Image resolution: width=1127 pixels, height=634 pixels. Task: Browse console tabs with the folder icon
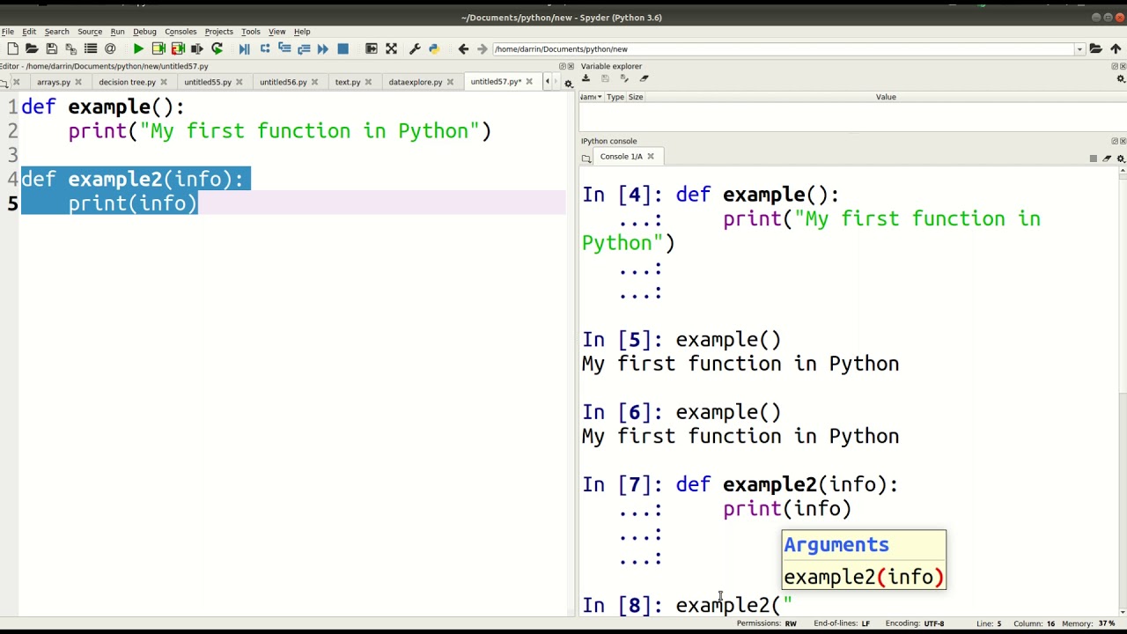(586, 158)
